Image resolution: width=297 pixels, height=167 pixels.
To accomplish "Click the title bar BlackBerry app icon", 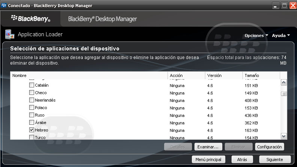I will click(4, 6).
